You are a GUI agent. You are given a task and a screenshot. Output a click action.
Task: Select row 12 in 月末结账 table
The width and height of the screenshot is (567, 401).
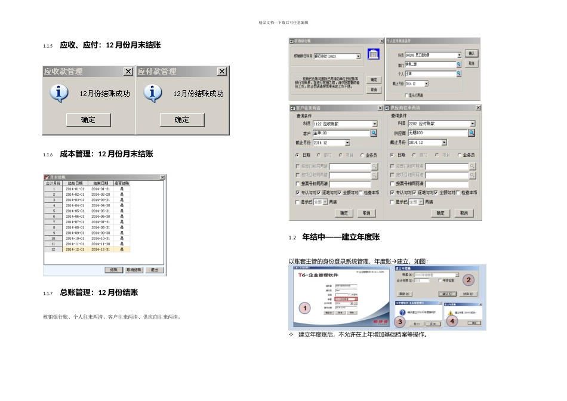pyautogui.click(x=87, y=249)
